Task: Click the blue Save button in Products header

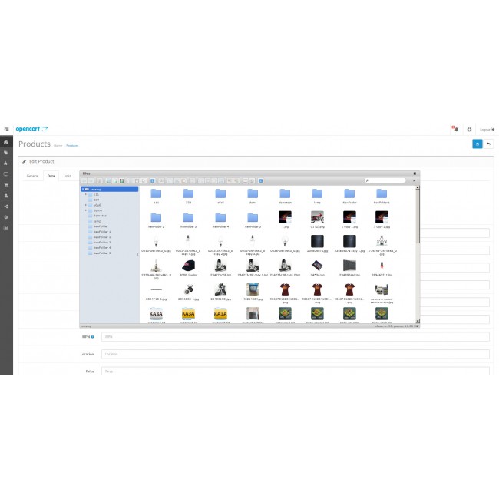Action: coord(477,144)
